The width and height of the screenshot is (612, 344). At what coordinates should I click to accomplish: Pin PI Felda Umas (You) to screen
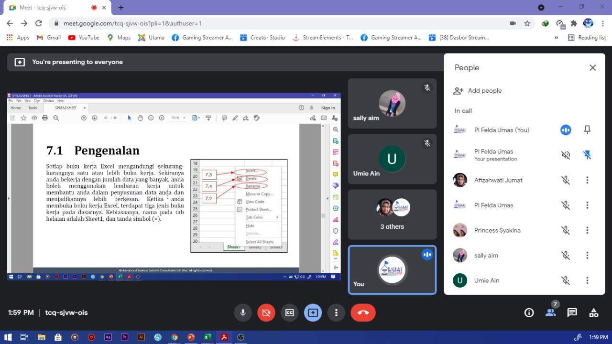point(587,130)
